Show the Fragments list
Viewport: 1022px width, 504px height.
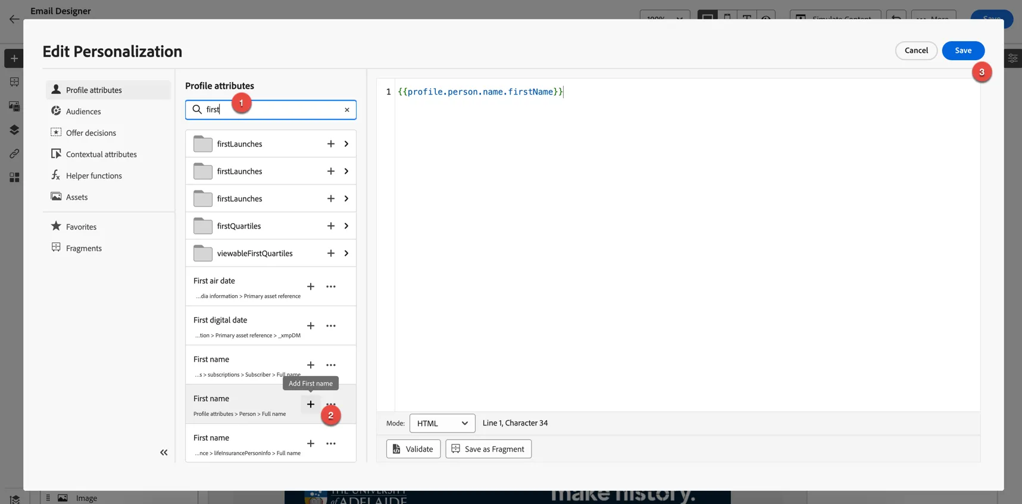point(108,248)
